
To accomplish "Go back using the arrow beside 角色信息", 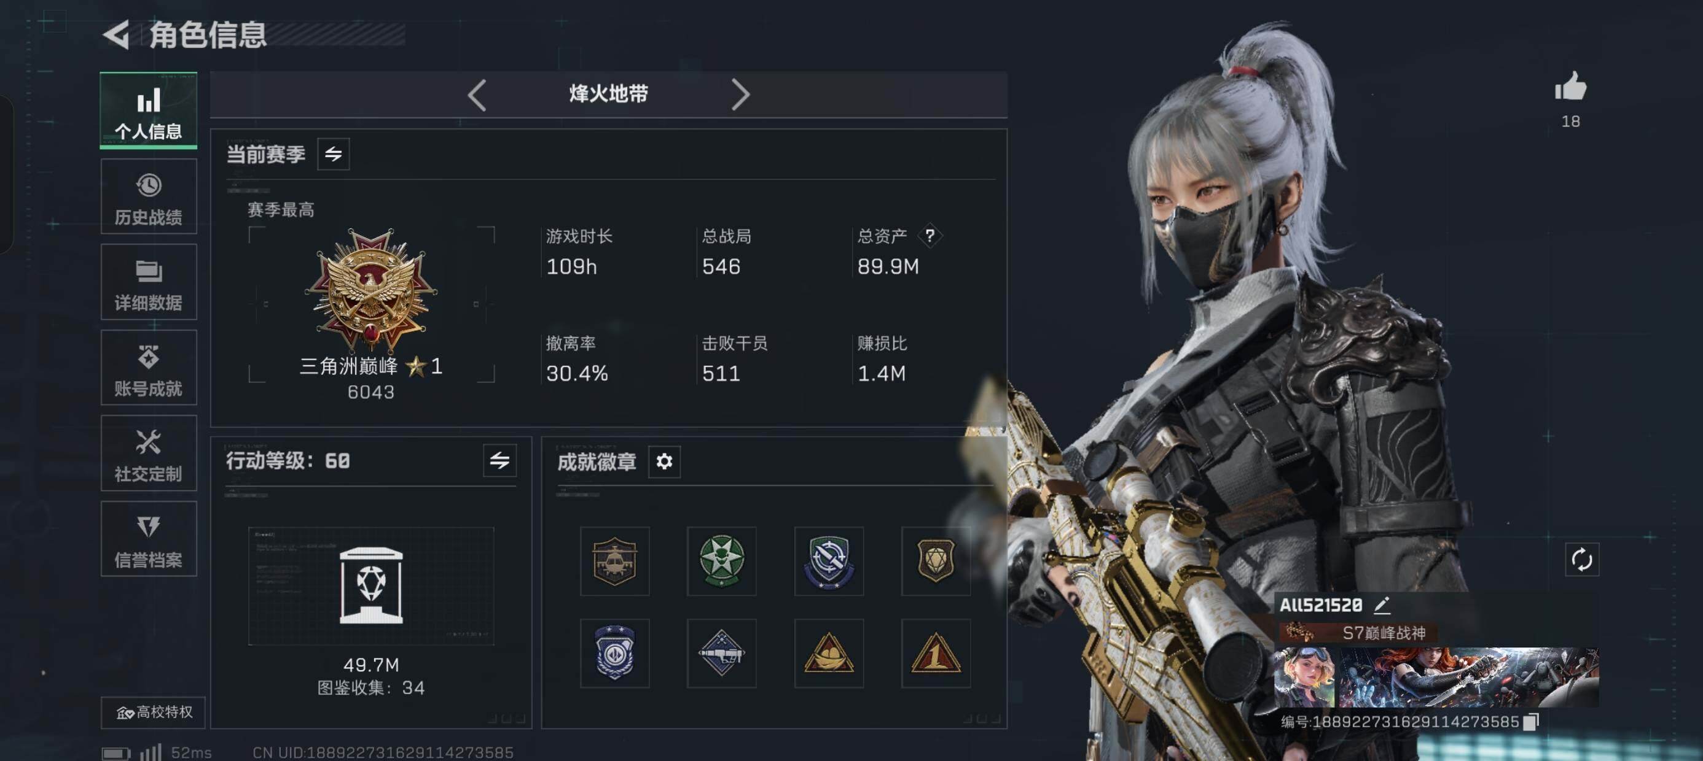I will [116, 34].
